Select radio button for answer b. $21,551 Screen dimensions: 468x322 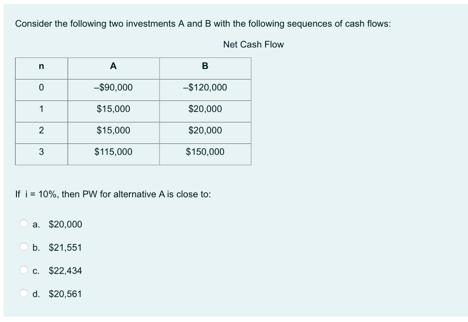coord(23,248)
